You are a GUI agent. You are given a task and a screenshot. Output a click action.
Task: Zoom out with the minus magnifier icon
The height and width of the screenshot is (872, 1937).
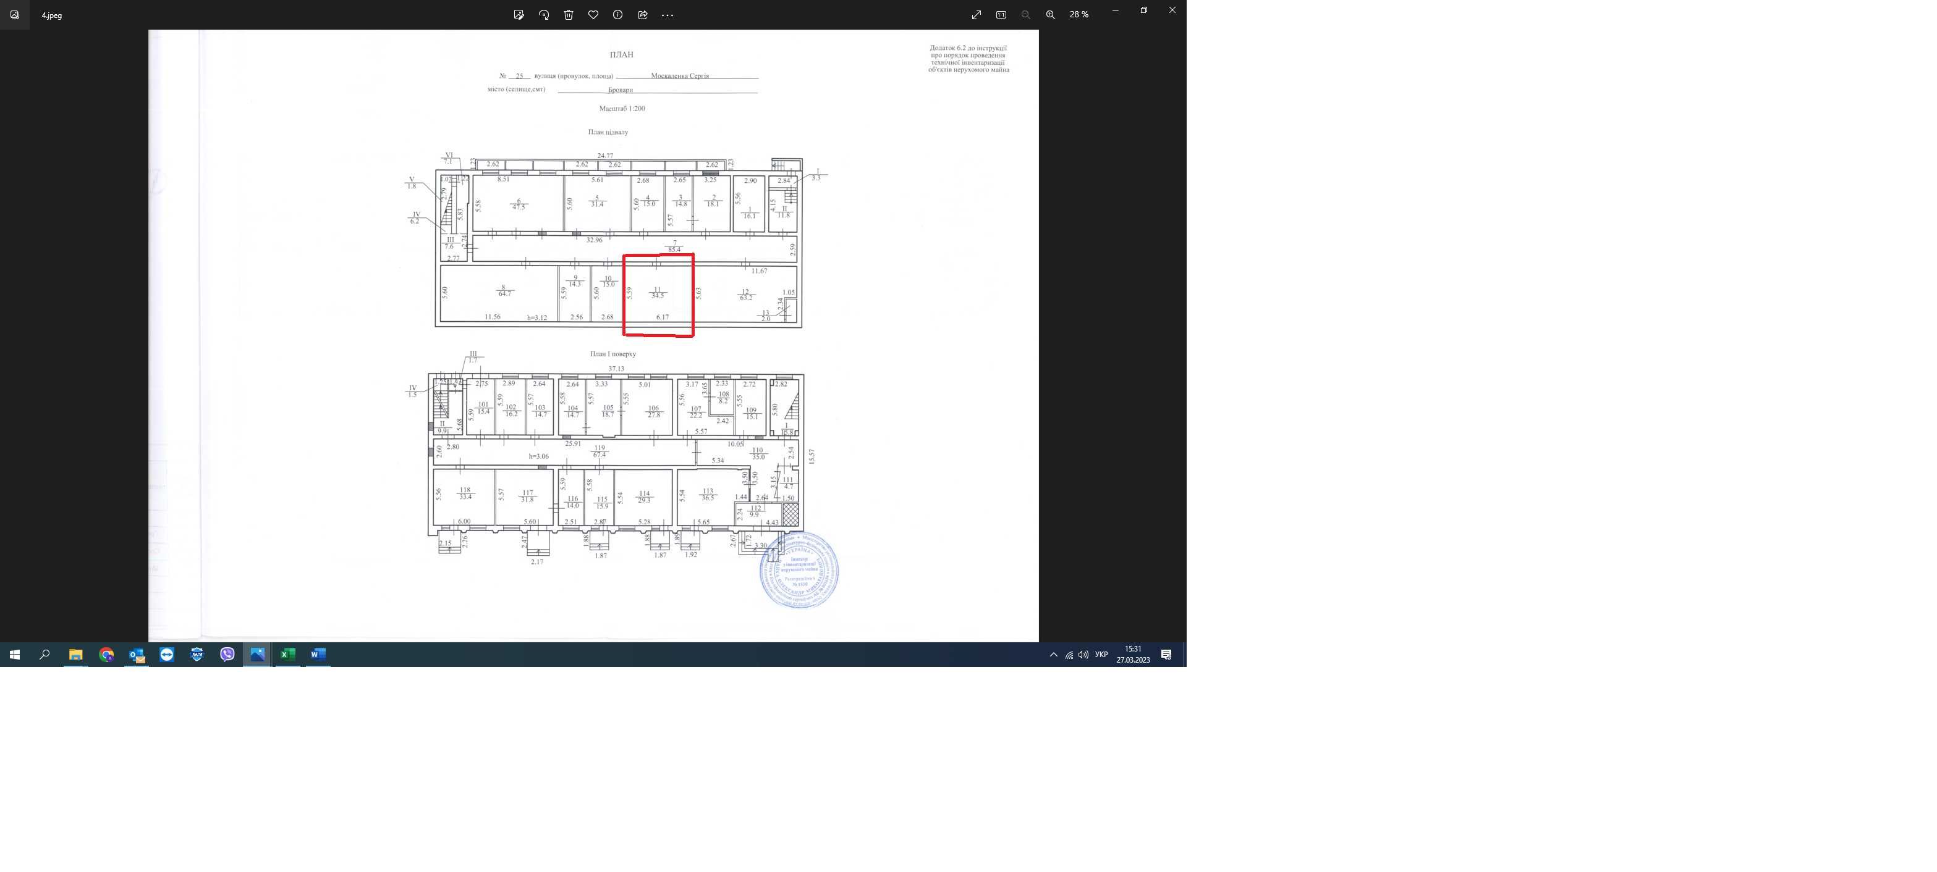[1025, 15]
